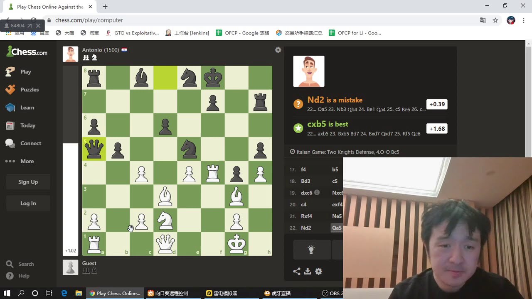Select move 22. Nd2 in move list
Viewport: 532px width, 299px height.
tap(306, 228)
